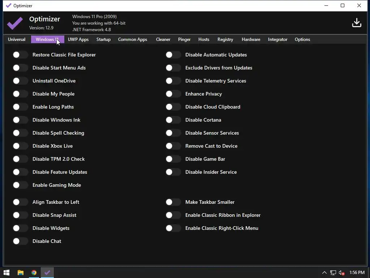The width and height of the screenshot is (370, 278).
Task: Enable Remove Cast to Device
Action: [x=173, y=146]
